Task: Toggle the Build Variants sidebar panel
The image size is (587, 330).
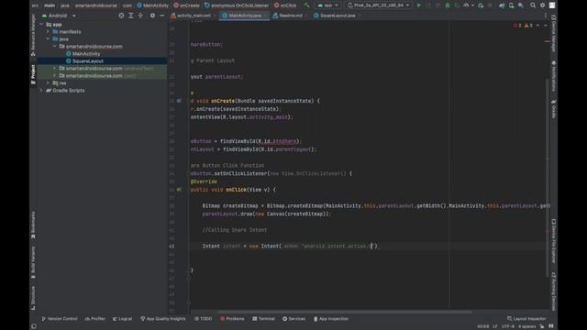Action: point(33,262)
